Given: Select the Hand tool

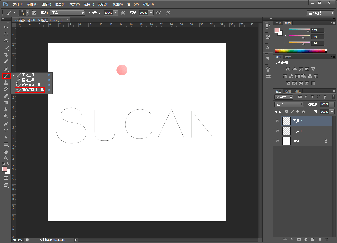Looking at the screenshot, I should coord(6,151).
